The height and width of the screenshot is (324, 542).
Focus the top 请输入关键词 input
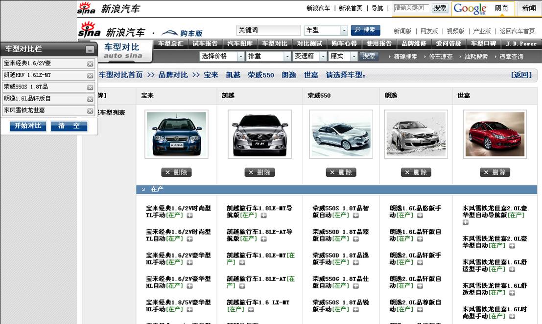pyautogui.click(x=411, y=8)
